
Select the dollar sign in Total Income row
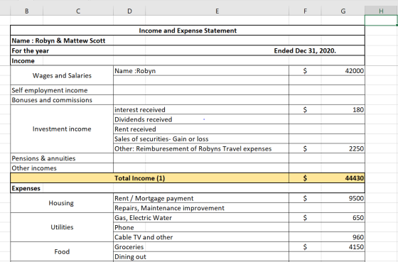(x=305, y=178)
